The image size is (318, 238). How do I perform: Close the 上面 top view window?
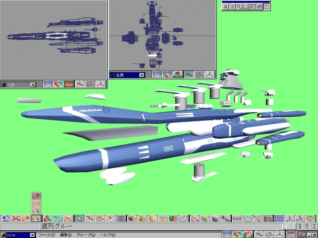click(x=33, y=85)
